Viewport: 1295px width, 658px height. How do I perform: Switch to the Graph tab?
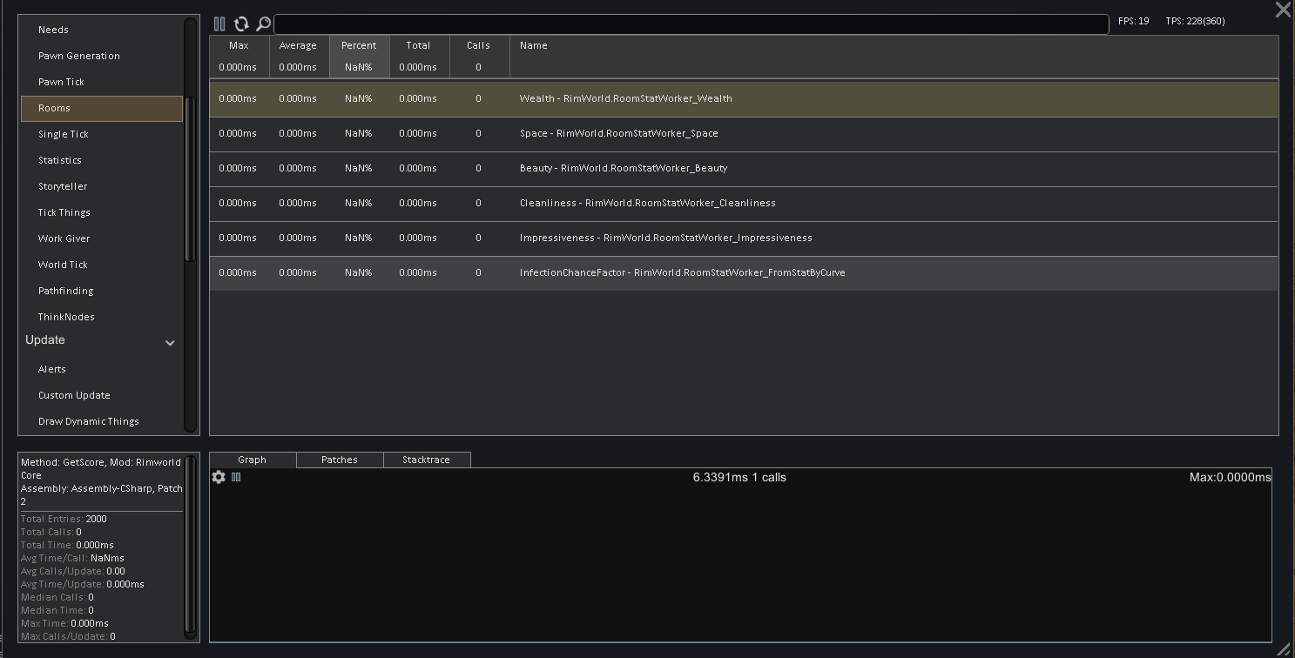[x=253, y=460]
